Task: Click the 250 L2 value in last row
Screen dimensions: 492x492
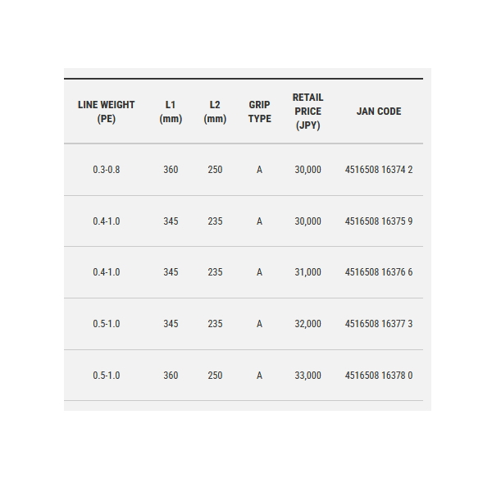Action: [x=215, y=376]
